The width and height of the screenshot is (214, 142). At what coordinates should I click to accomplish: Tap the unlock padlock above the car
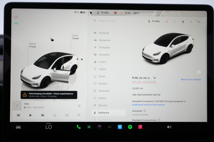pos(52,40)
